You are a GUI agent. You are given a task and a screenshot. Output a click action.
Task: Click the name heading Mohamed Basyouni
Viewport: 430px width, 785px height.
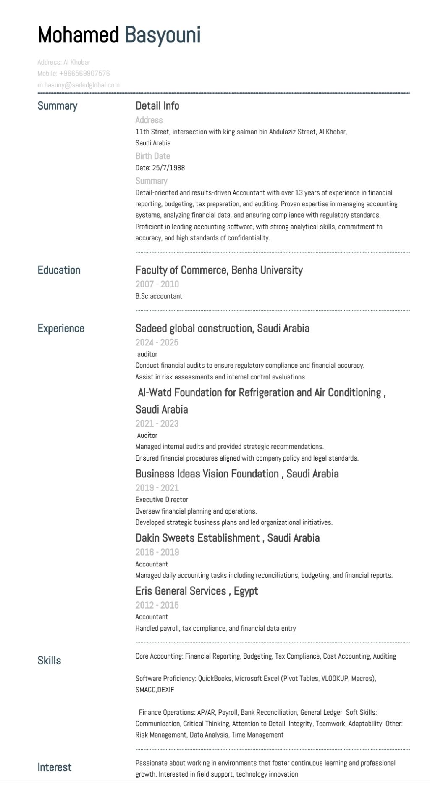tap(119, 35)
